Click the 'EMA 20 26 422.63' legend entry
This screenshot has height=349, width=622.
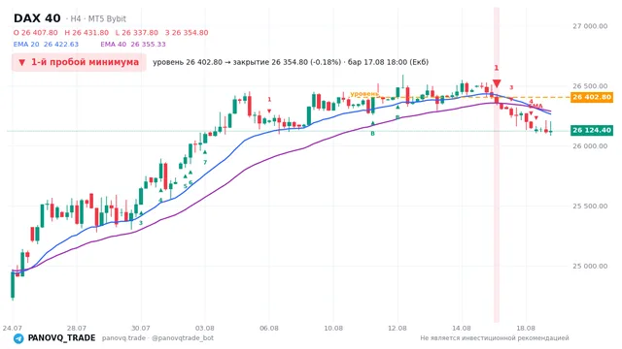coord(46,45)
